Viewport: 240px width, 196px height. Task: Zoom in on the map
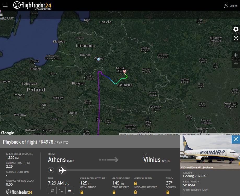[x=236, y=55]
